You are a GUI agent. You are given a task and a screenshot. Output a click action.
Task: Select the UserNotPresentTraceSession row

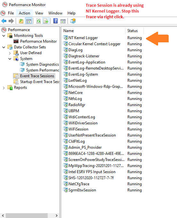(92, 135)
